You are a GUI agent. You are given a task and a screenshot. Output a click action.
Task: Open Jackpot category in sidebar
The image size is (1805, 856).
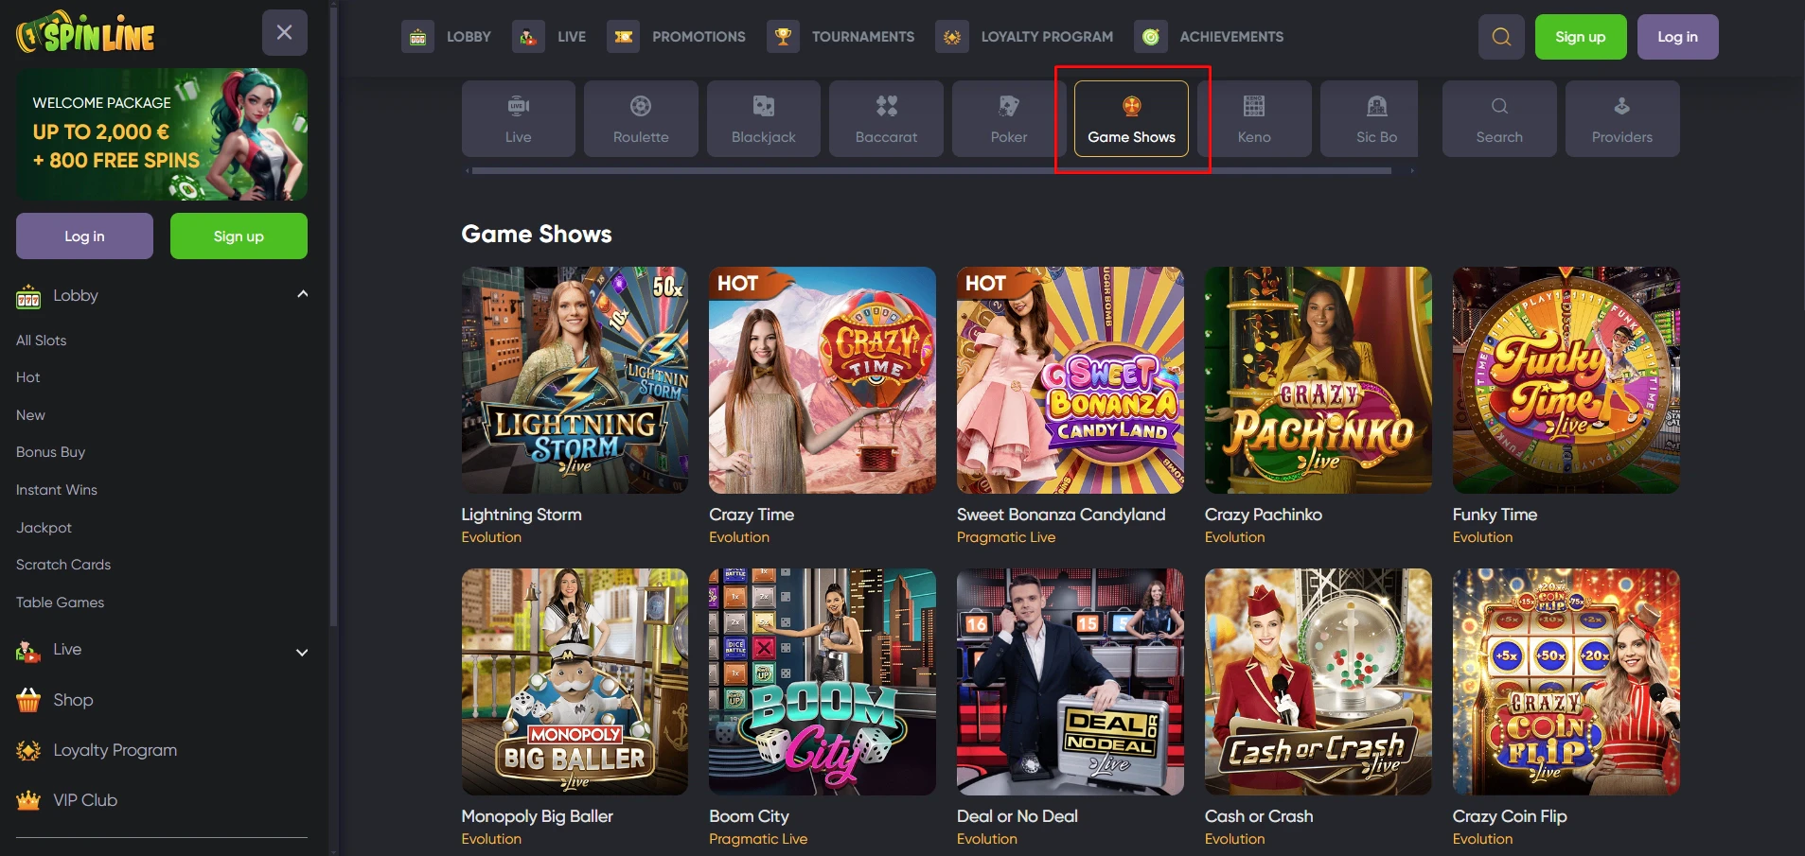tap(44, 528)
